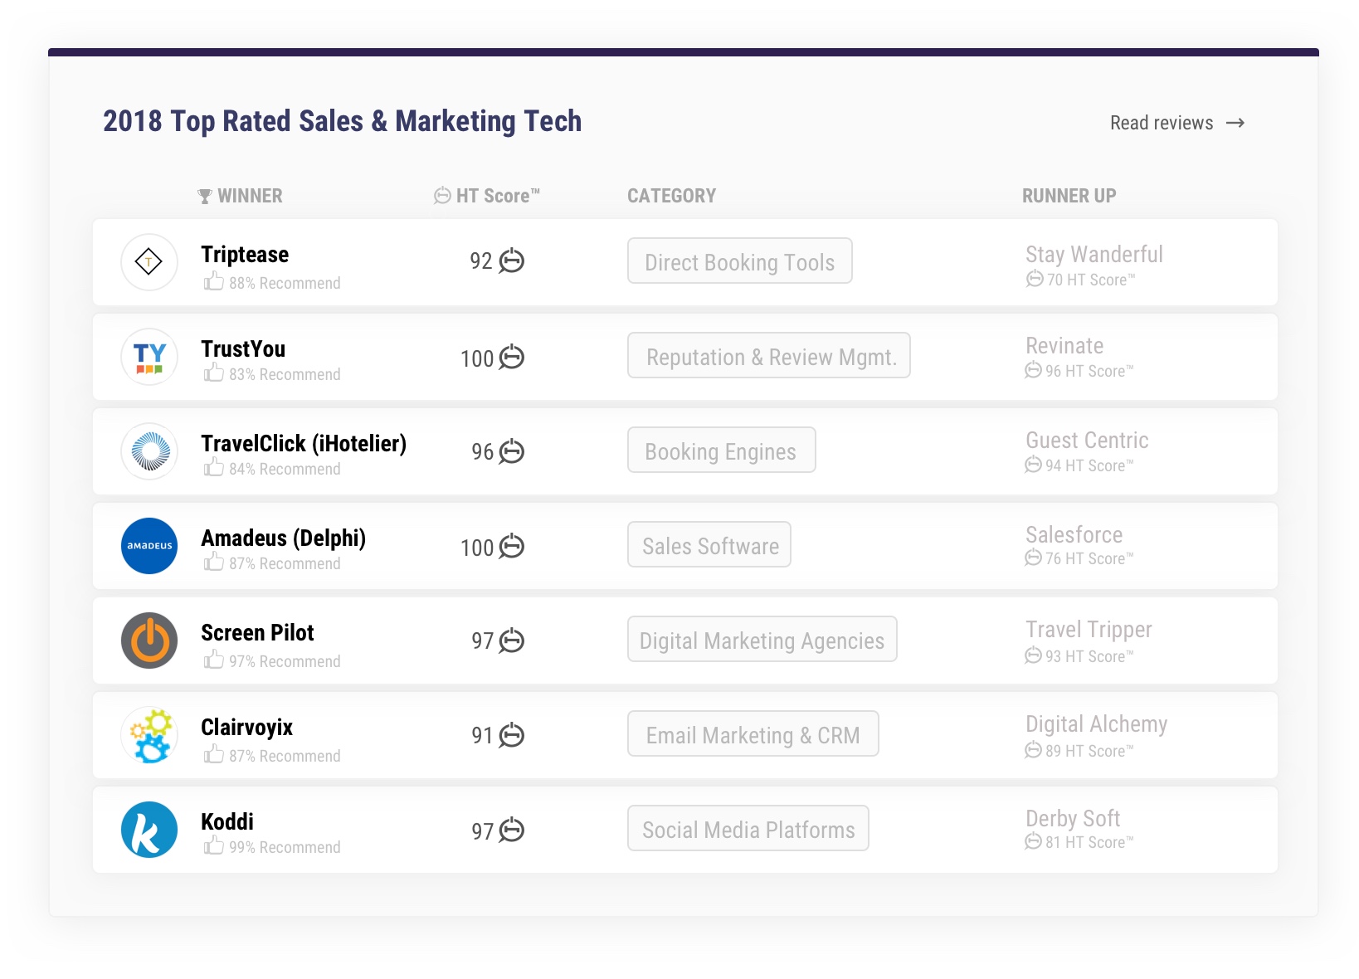Click the TrustYou TY logo

point(149,357)
